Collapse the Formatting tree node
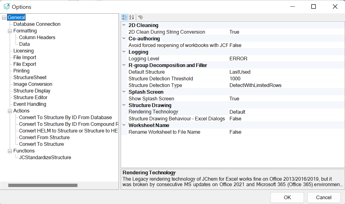345x204 pixels. click(10, 31)
